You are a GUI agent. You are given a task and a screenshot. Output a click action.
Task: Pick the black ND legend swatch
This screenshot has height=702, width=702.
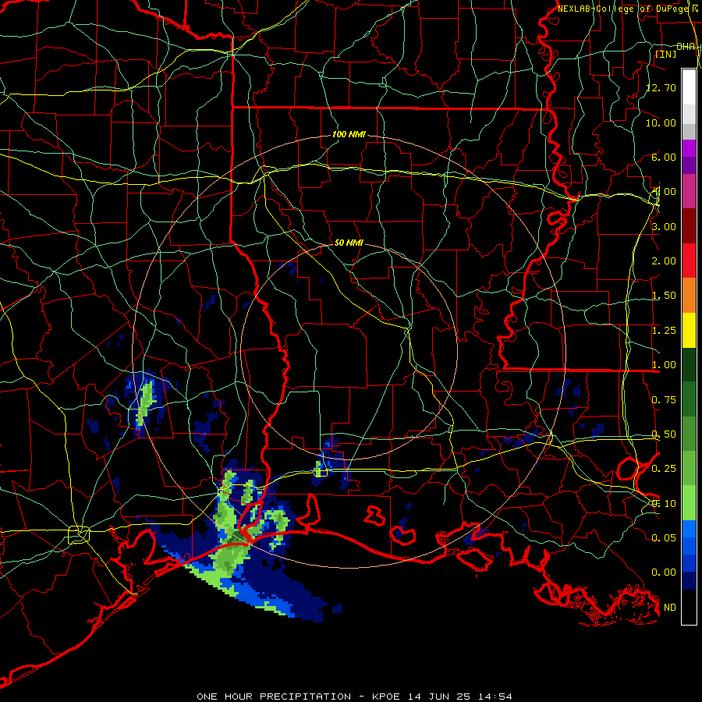[689, 607]
